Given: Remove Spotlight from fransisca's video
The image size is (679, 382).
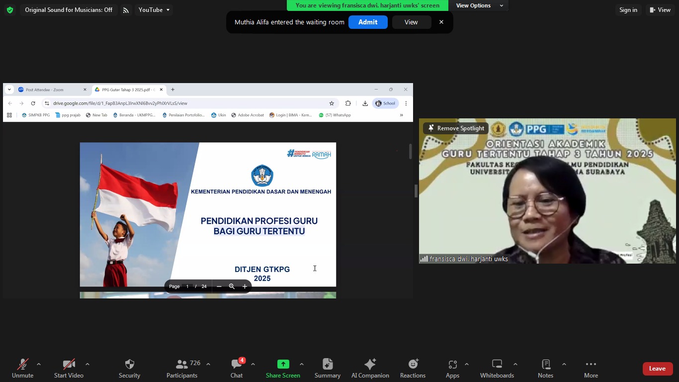Looking at the screenshot, I should pyautogui.click(x=456, y=128).
